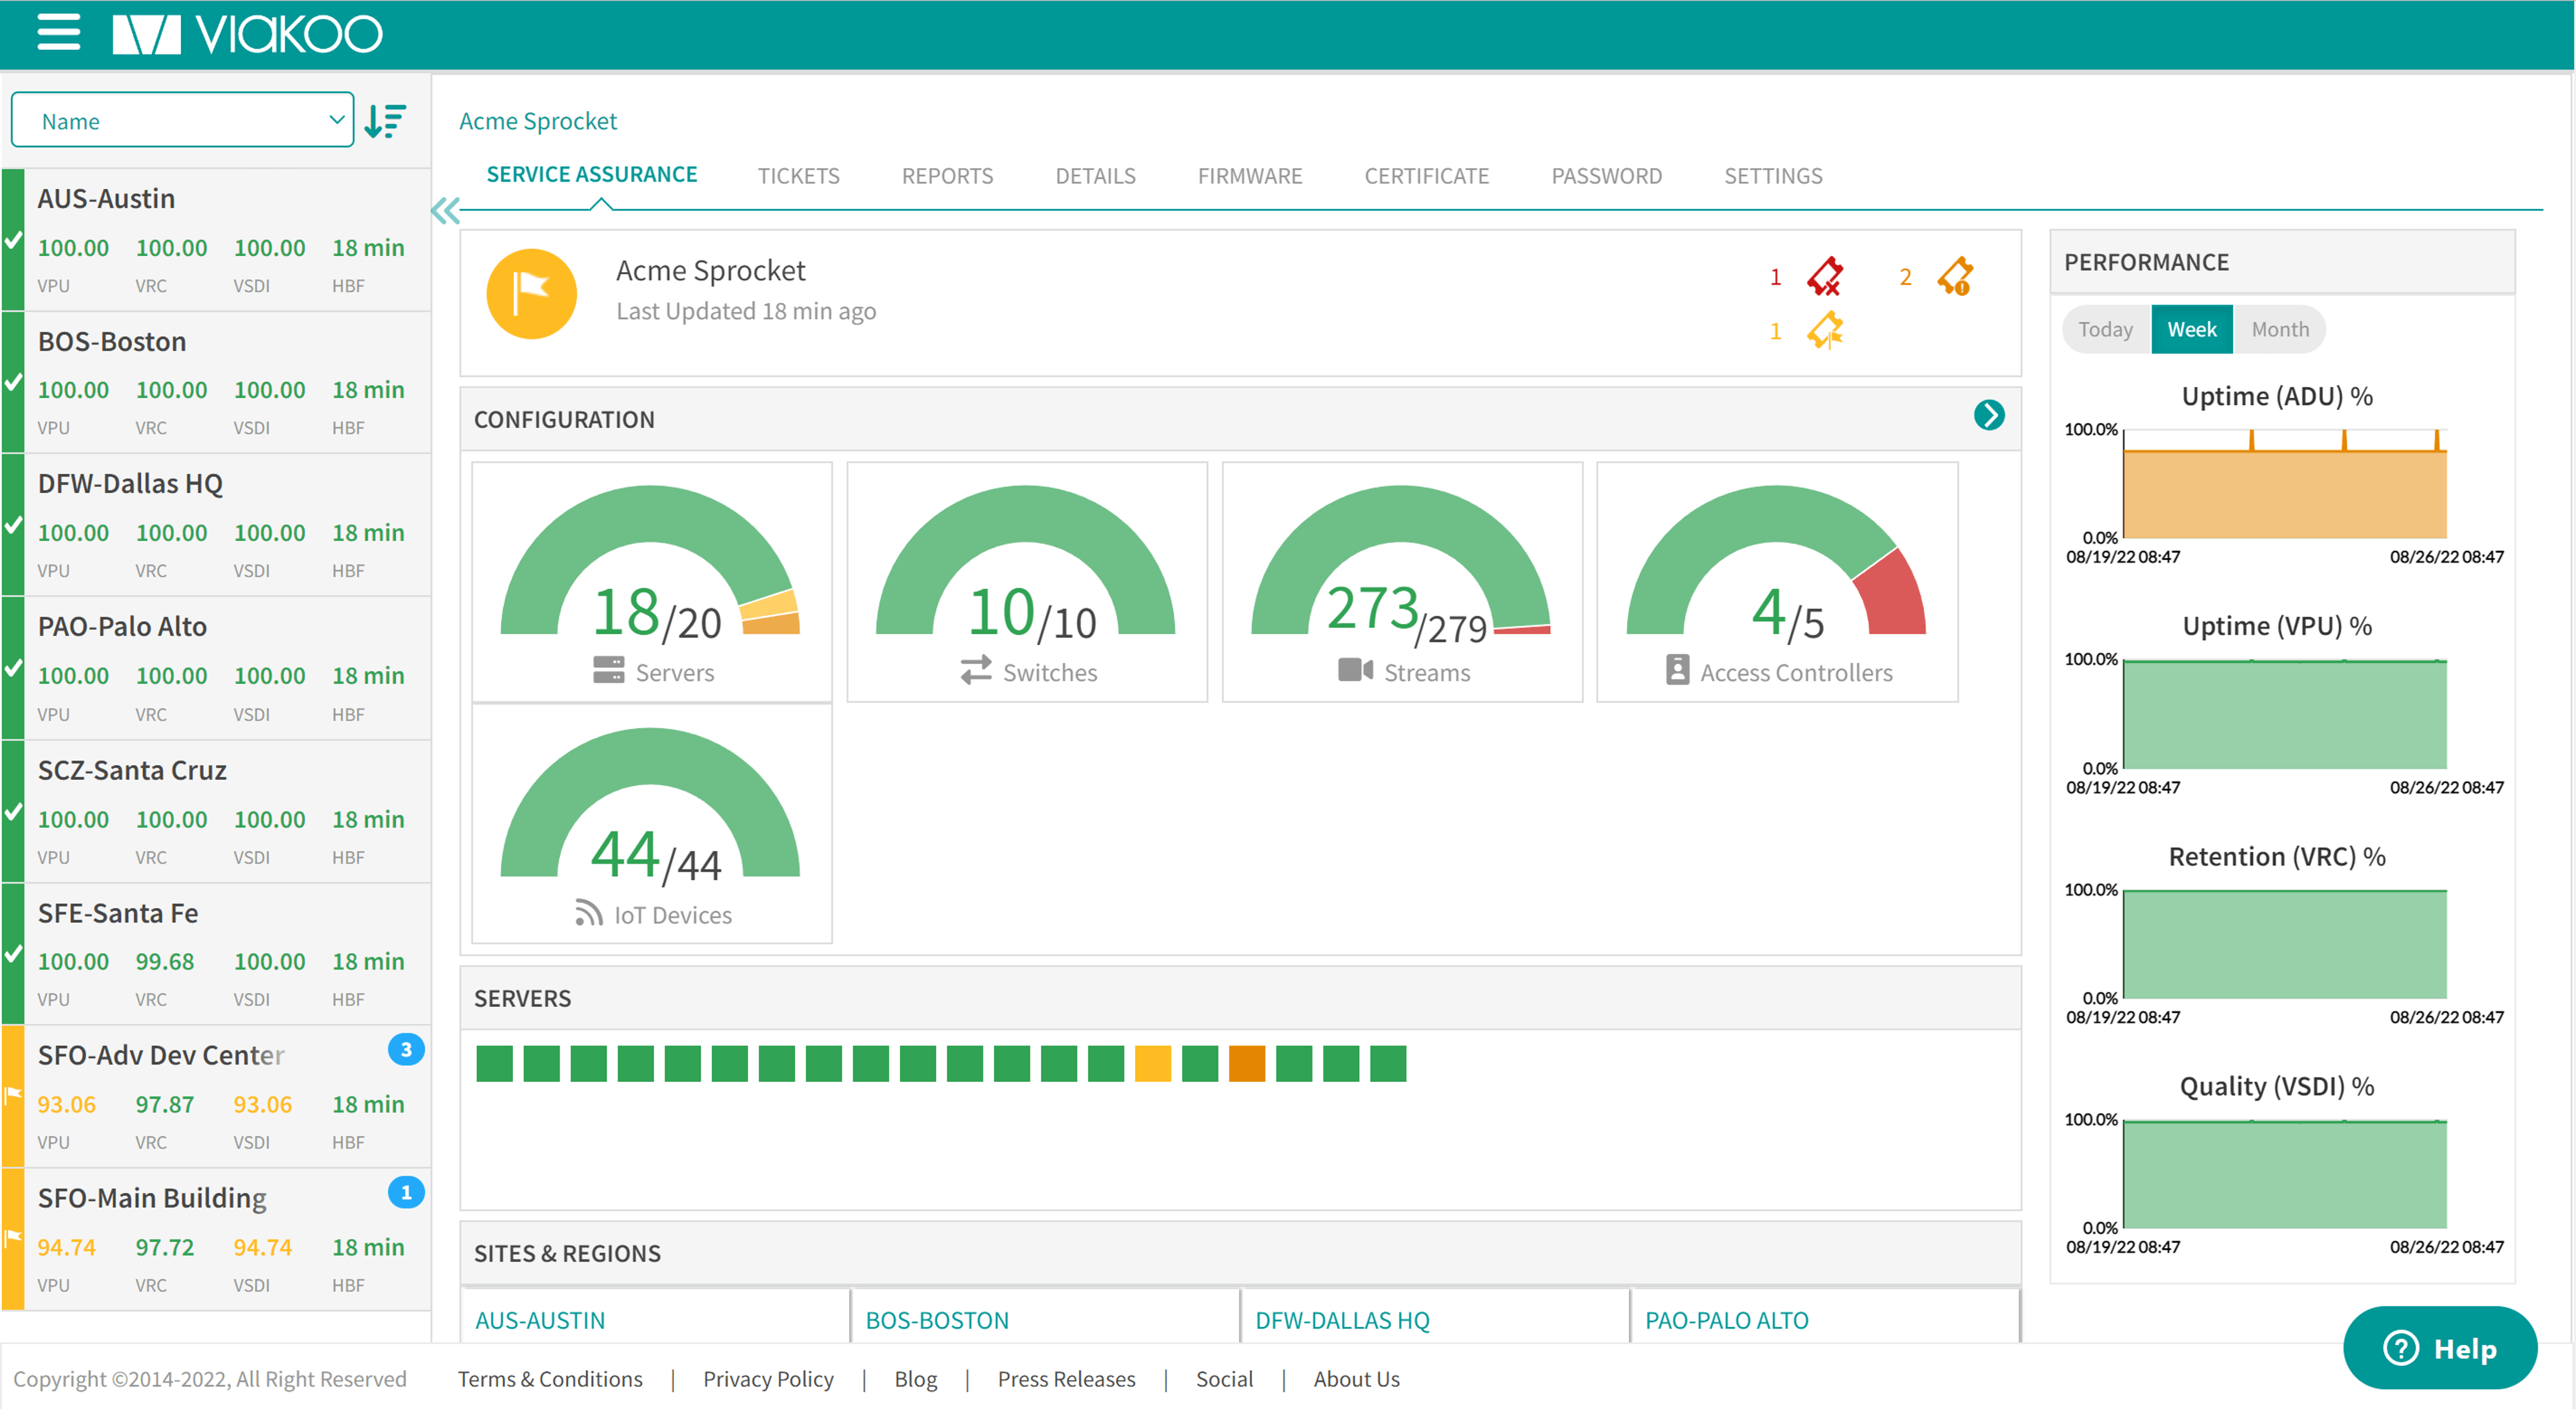2576x1428 pixels.
Task: Open the SFO-Adv Dev Center notification badge
Action: point(406,1049)
